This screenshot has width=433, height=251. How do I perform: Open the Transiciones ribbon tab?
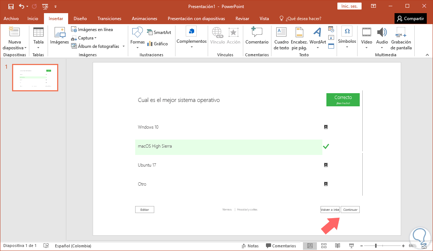[109, 19]
